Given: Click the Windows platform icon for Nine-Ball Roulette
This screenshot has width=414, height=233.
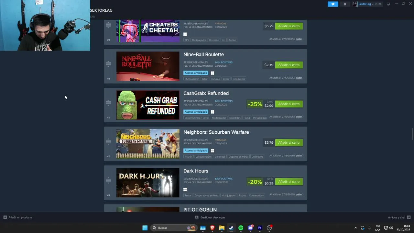Looking at the screenshot, I should pyautogui.click(x=212, y=73).
